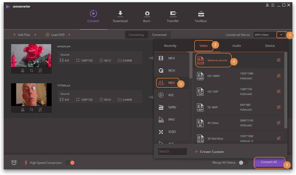Viewport: 296px width, 175px height.
Task: Trim 197946.avi with the scissors icon
Action: (x=23, y=109)
